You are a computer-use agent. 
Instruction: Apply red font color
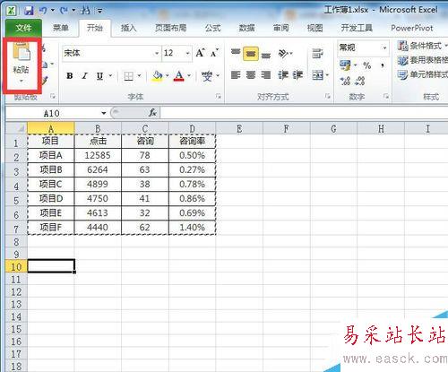pyautogui.click(x=179, y=76)
